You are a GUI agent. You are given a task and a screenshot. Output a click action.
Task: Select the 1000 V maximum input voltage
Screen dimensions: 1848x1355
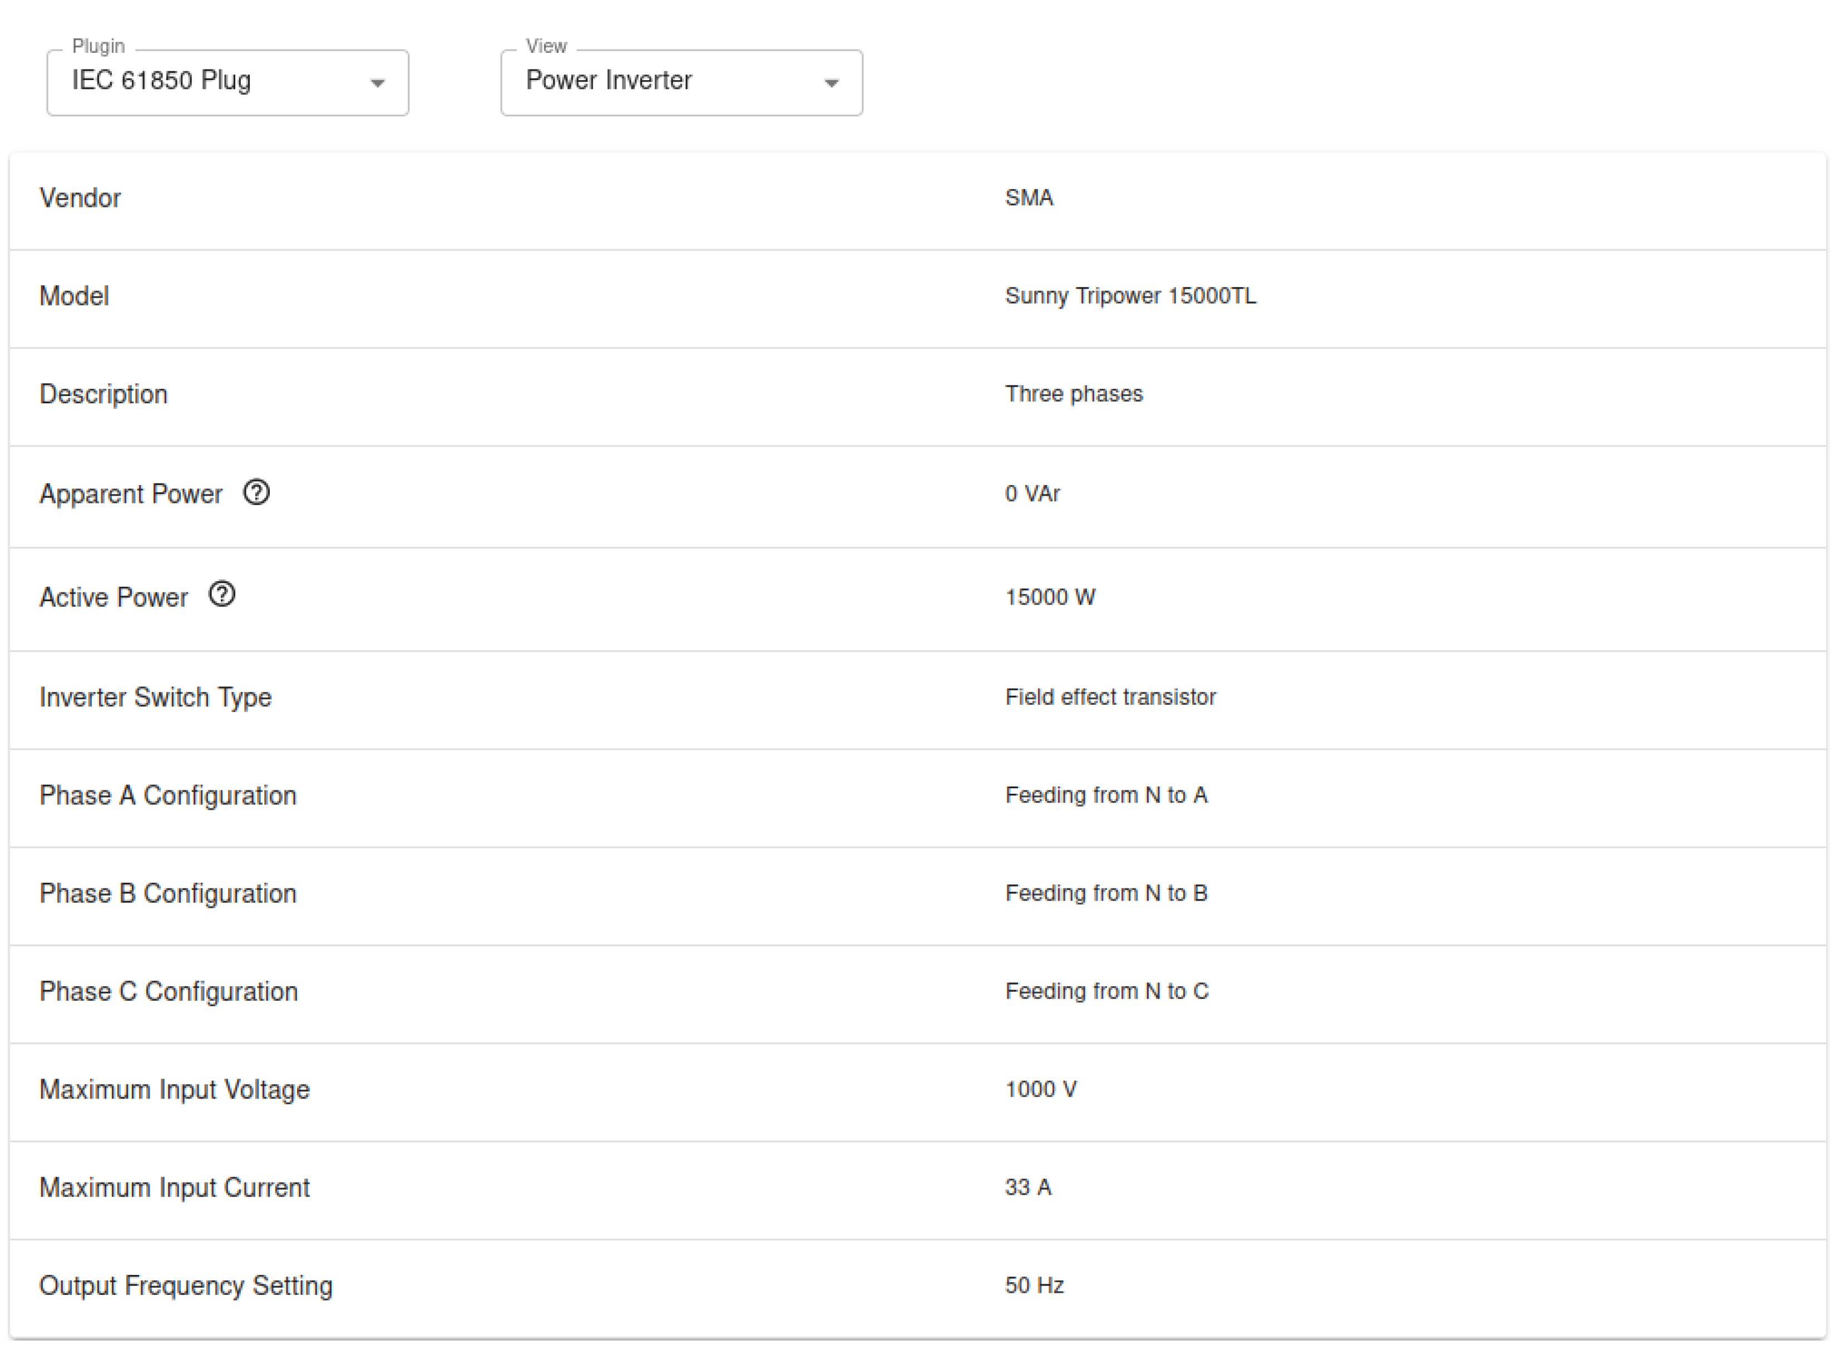pyautogui.click(x=1041, y=1090)
